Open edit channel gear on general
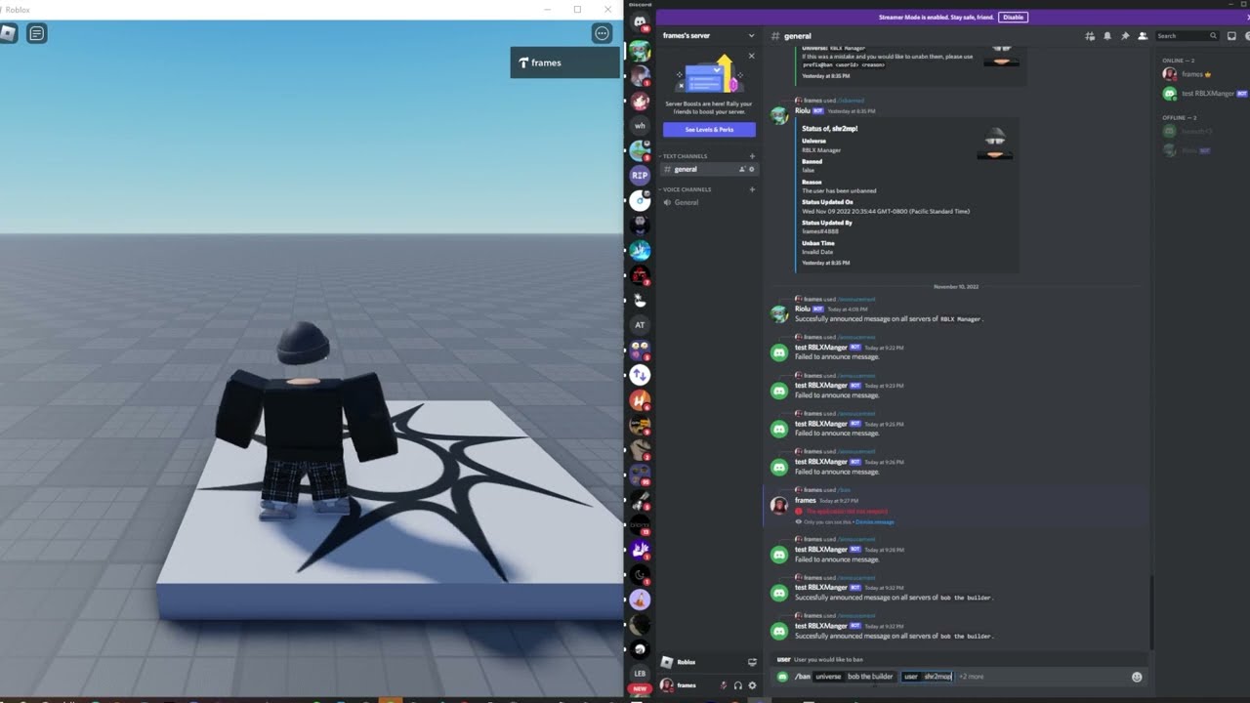This screenshot has width=1250, height=703. (x=751, y=169)
